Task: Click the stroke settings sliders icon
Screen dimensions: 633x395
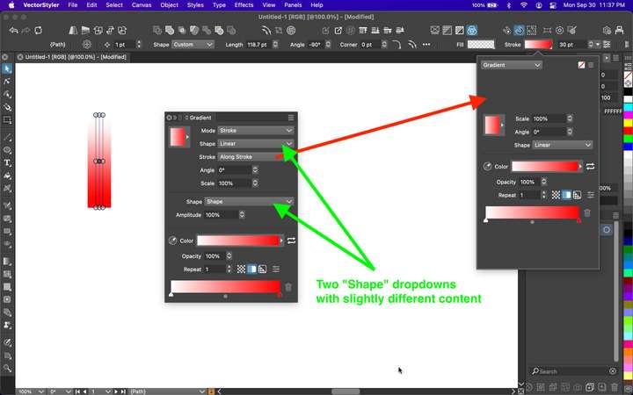Action: coord(607,45)
